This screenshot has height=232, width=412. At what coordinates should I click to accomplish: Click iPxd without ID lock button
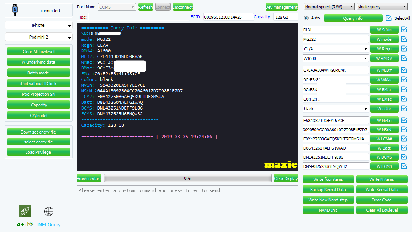(x=39, y=83)
